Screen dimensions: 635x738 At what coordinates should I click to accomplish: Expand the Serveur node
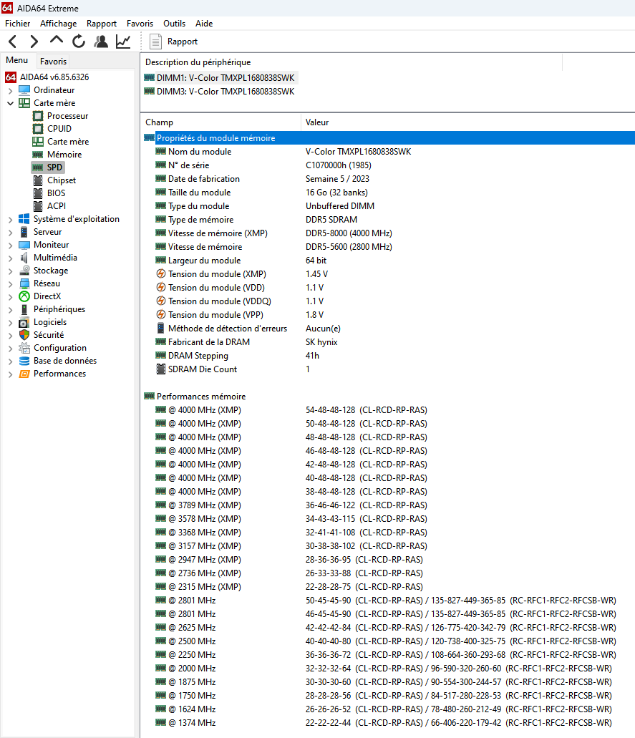pyautogui.click(x=10, y=232)
